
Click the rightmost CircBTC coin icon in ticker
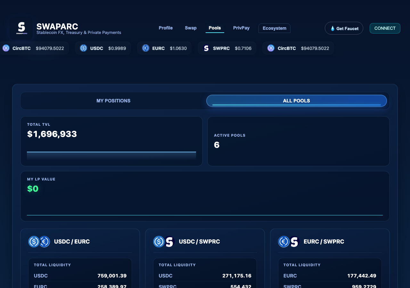coord(271,48)
